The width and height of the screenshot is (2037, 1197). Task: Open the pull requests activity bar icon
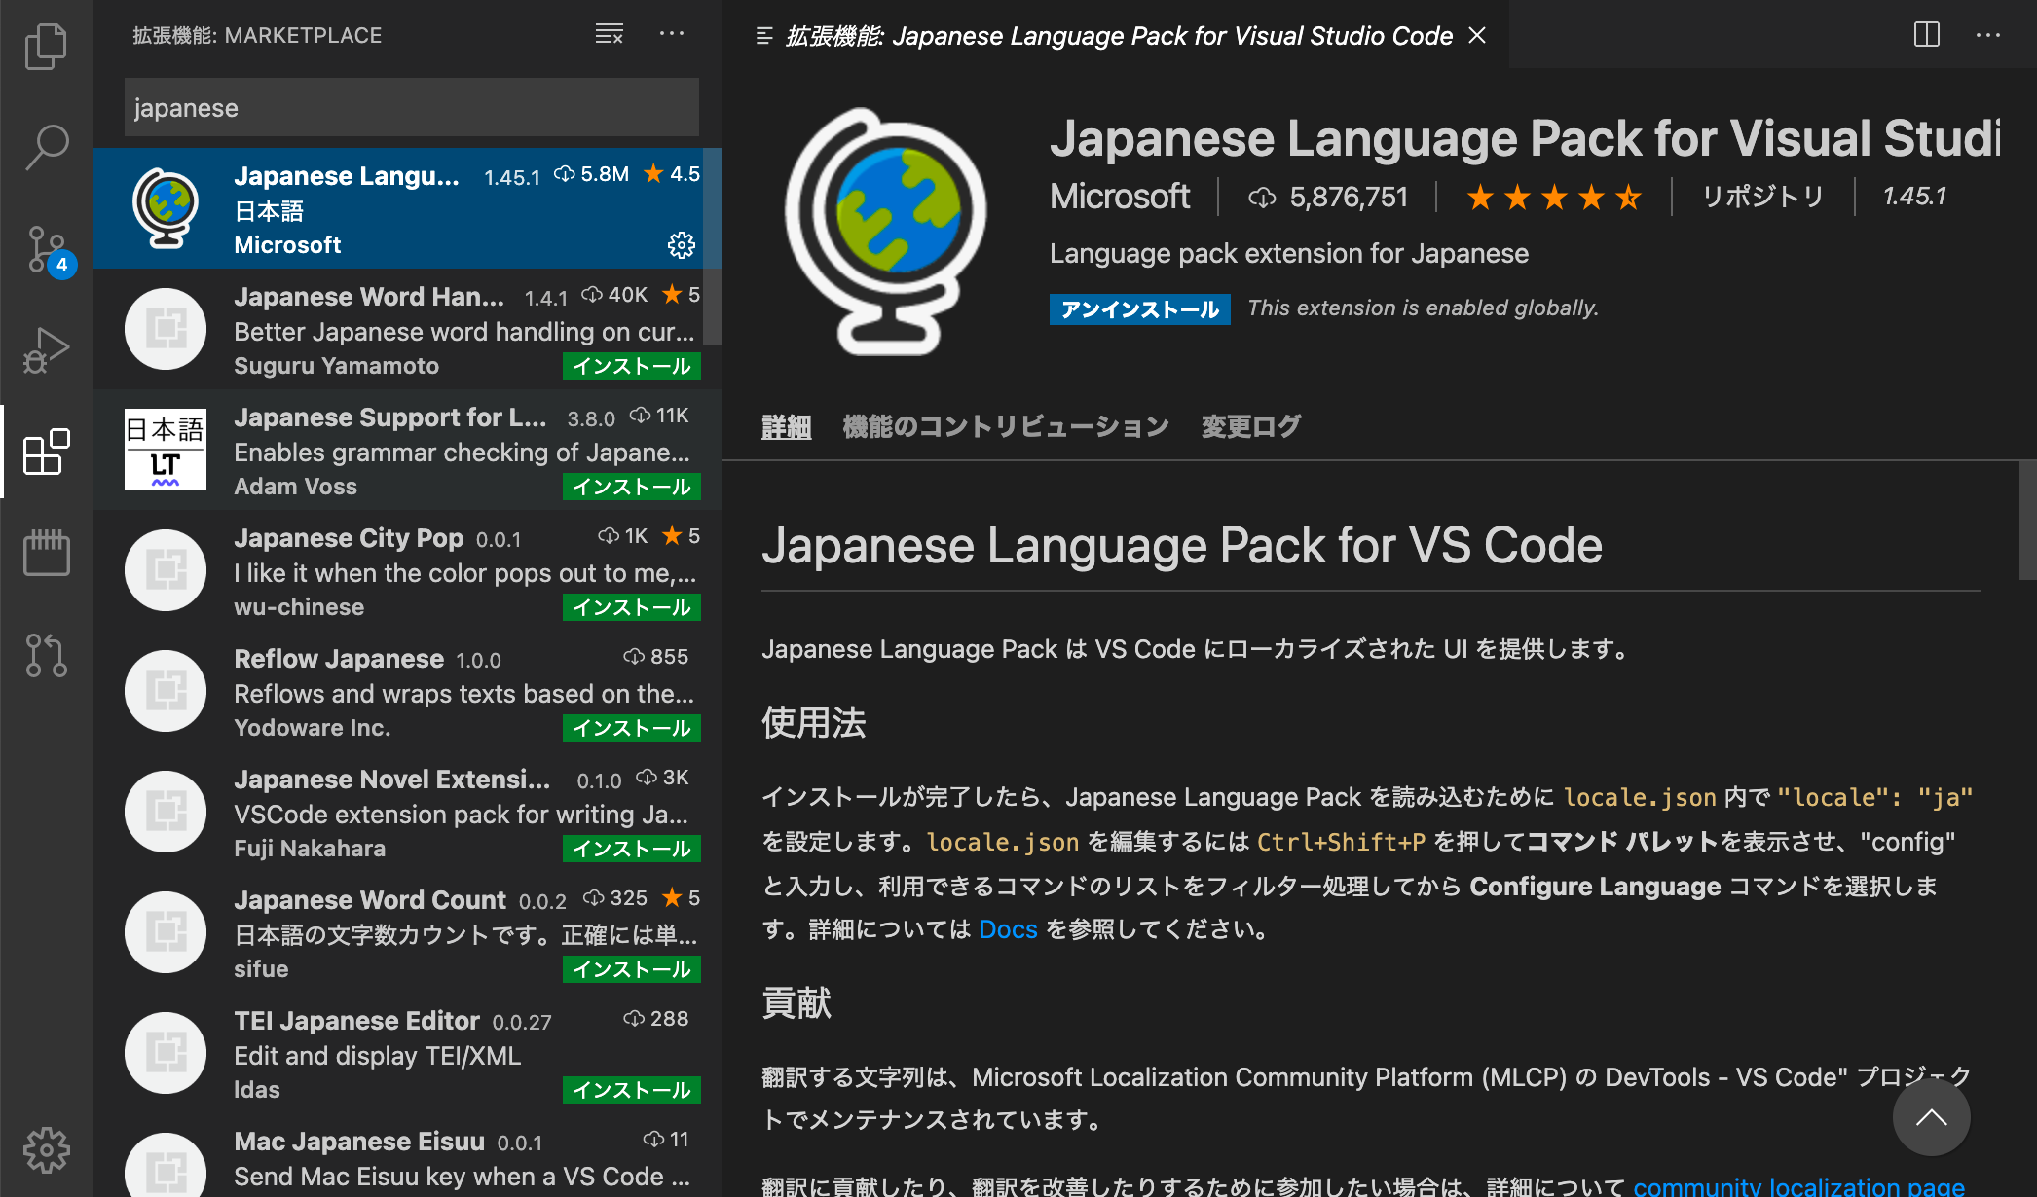point(46,655)
